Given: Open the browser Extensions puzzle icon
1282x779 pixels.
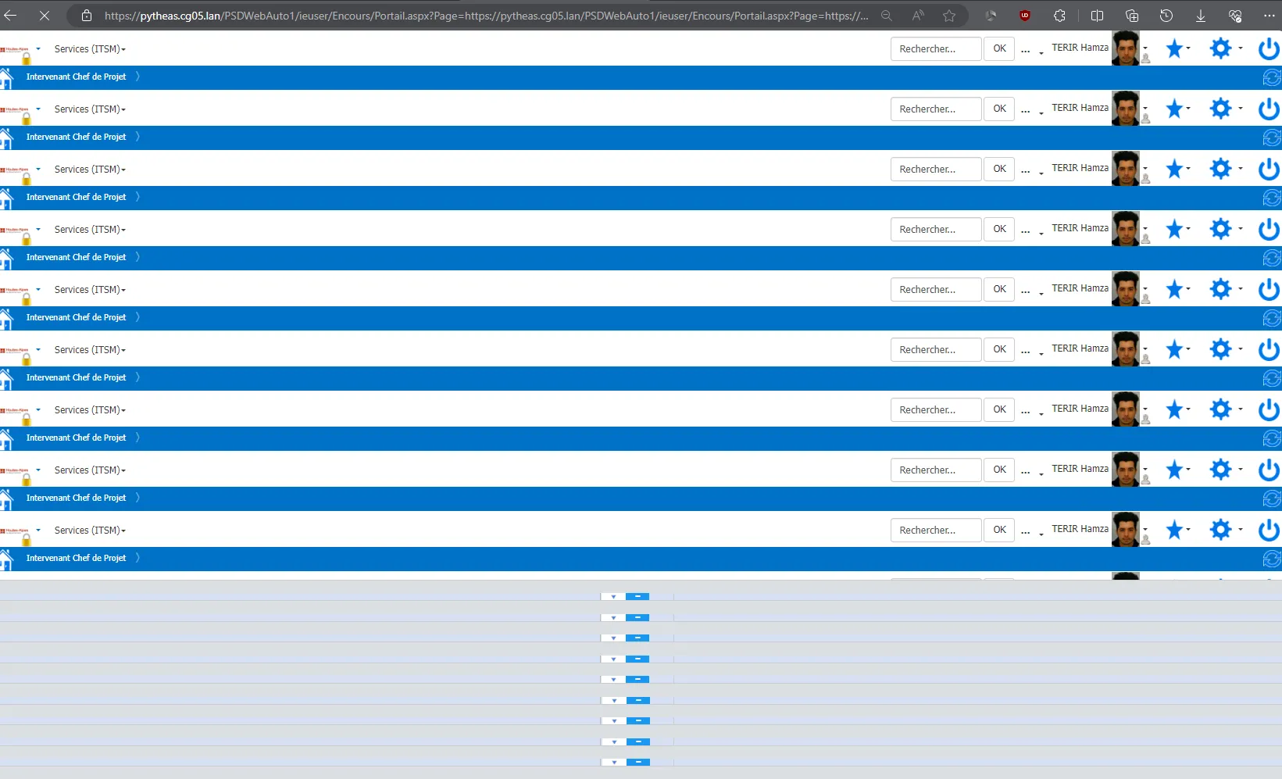Looking at the screenshot, I should [1059, 16].
